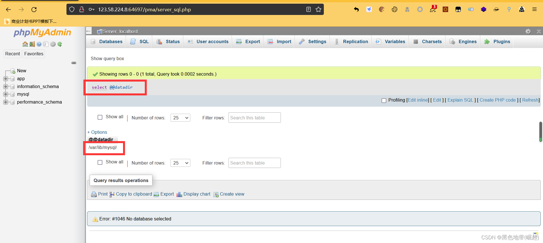This screenshot has height=243, width=543.
Task: Click the page vertical scrollbar thumb
Action: pyautogui.click(x=540, y=132)
